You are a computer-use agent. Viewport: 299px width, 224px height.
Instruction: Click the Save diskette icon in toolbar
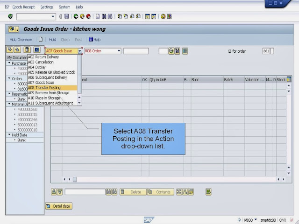click(66, 17)
